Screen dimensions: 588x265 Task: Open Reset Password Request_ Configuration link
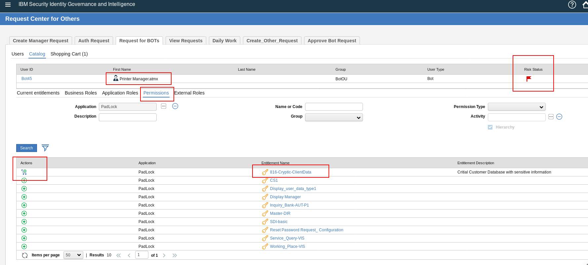(306, 230)
